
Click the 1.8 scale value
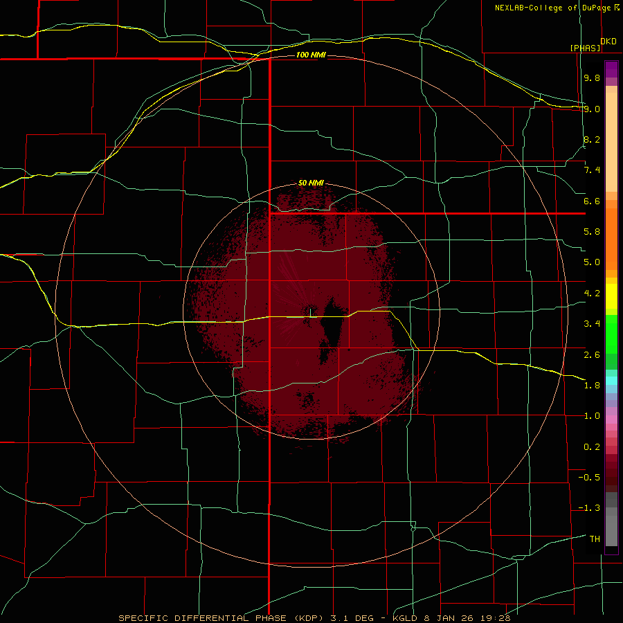(x=592, y=386)
